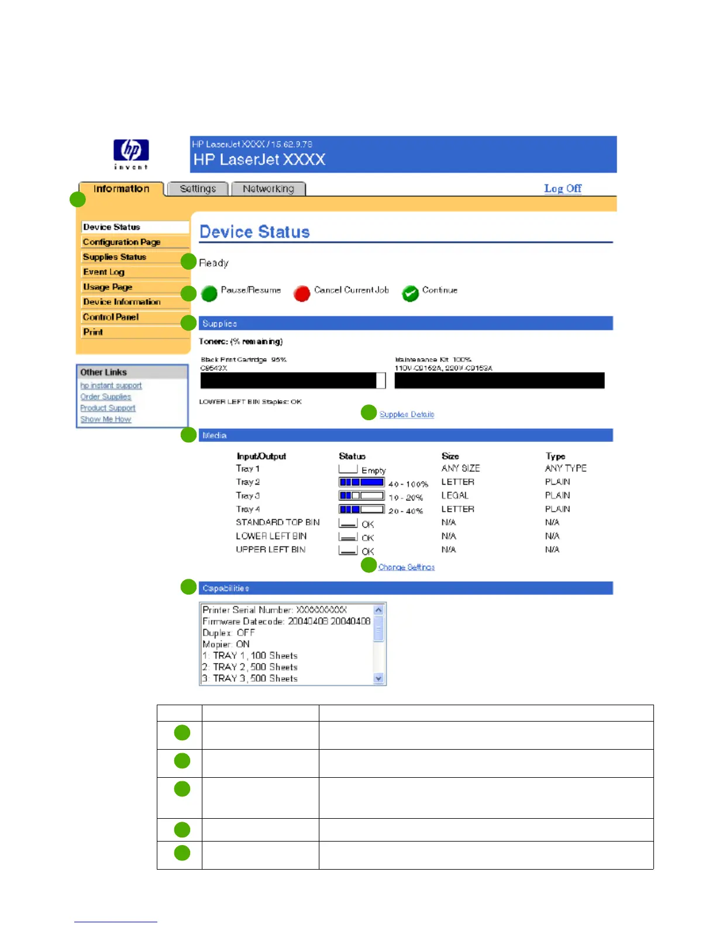716x927 pixels.
Task: Open the Settings tab
Action: click(x=198, y=188)
